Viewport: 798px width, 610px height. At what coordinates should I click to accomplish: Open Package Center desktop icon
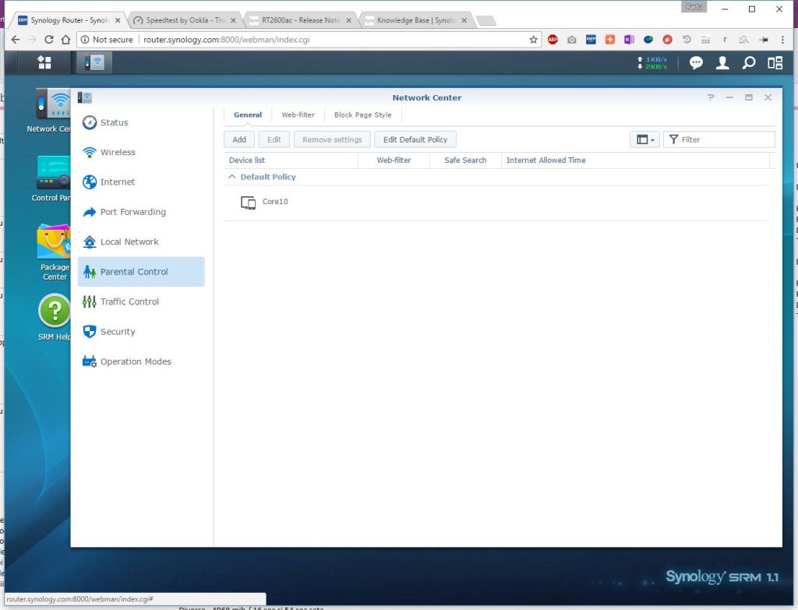(55, 251)
